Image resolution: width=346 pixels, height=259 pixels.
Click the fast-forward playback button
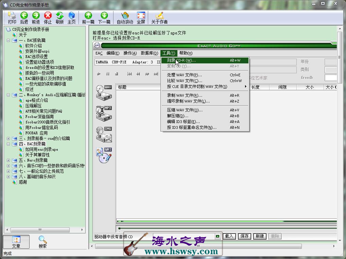pos(147,74)
